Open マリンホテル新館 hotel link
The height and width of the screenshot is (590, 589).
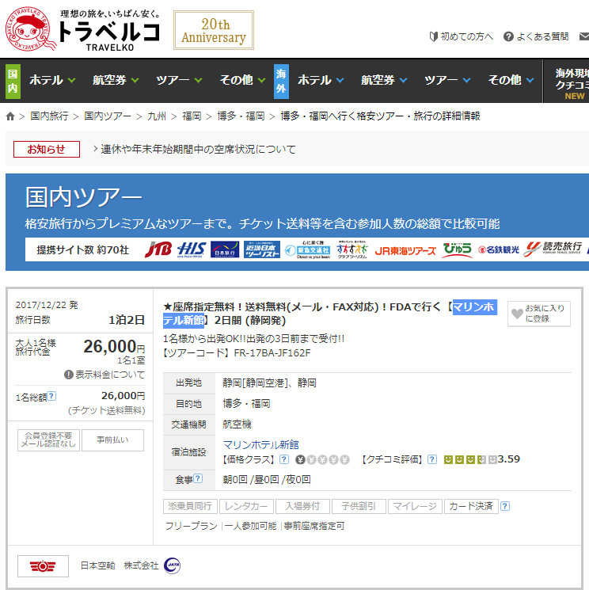260,444
